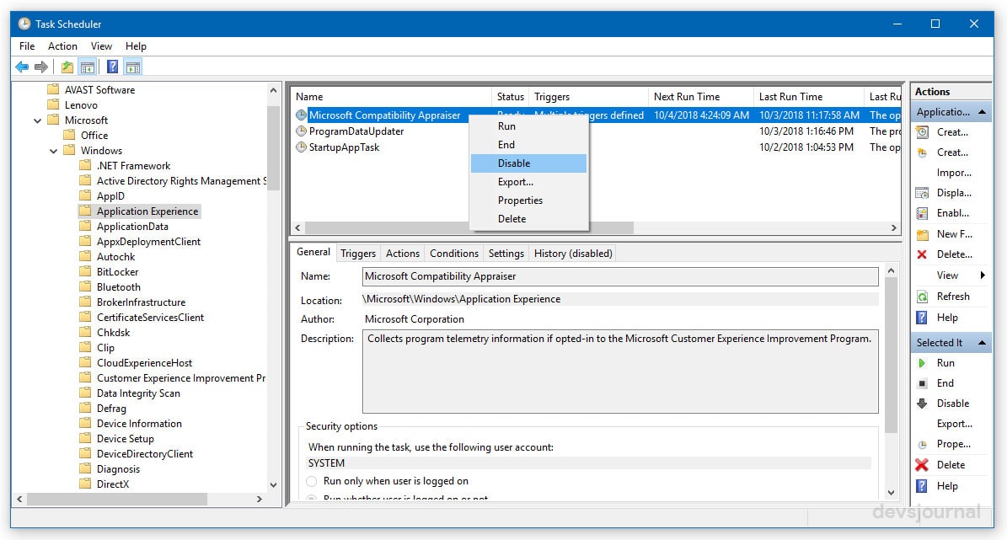
Task: Select the General tab
Action: pos(313,253)
